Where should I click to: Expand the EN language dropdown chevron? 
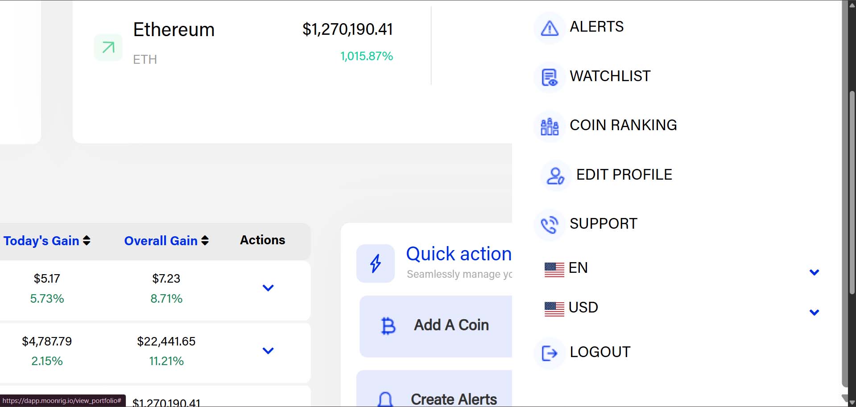[x=814, y=272]
